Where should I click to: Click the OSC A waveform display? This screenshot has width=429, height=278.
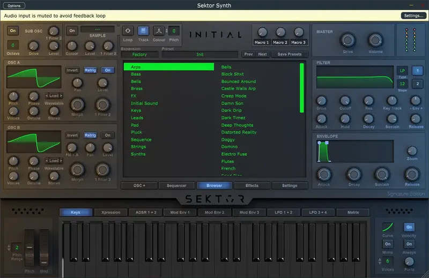pyautogui.click(x=34, y=77)
